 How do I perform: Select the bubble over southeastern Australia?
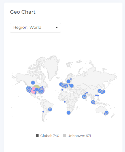click(107, 113)
